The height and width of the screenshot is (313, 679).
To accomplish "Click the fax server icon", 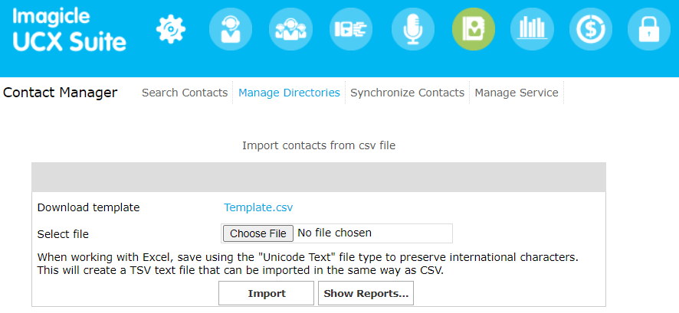I will (351, 29).
